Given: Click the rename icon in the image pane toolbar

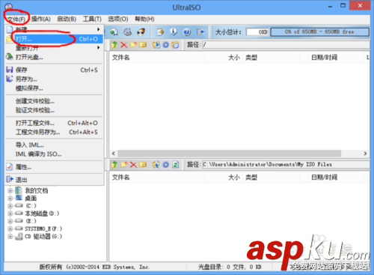Looking at the screenshot, I should [143, 45].
